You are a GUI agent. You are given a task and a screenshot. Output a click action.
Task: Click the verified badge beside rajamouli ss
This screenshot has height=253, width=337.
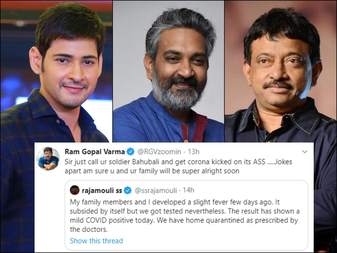[128, 190]
